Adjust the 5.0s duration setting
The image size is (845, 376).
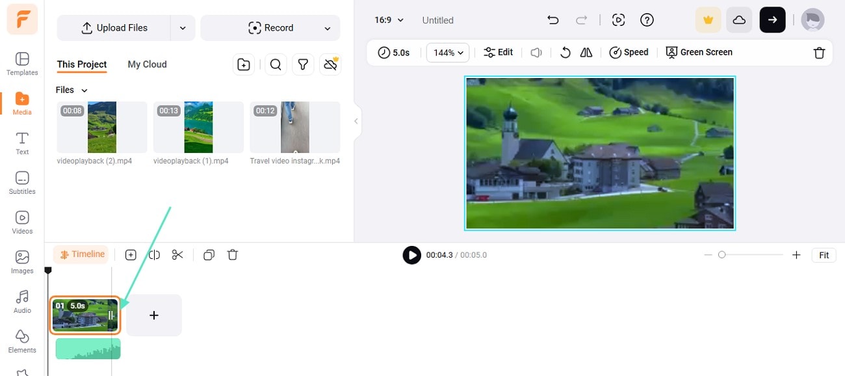pos(394,53)
